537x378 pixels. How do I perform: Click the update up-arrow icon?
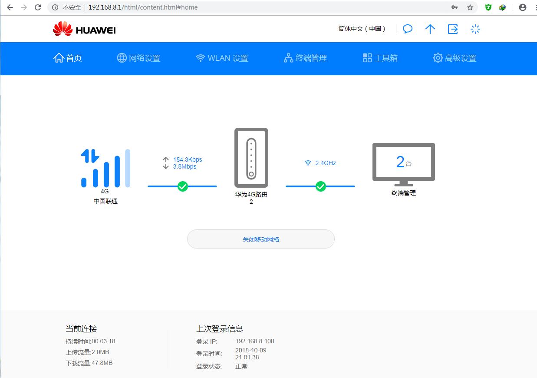[x=430, y=29]
